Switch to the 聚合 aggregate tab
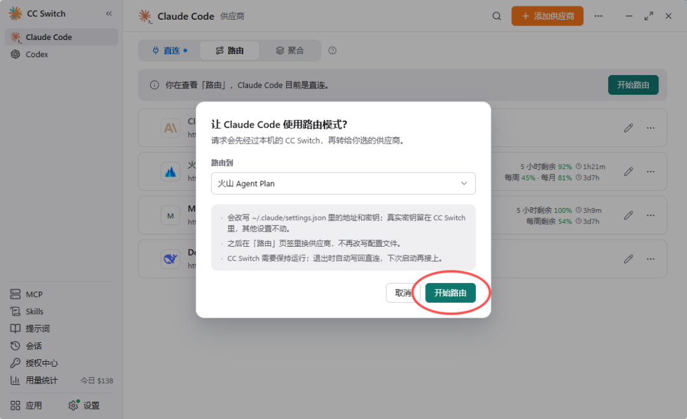 click(x=289, y=50)
